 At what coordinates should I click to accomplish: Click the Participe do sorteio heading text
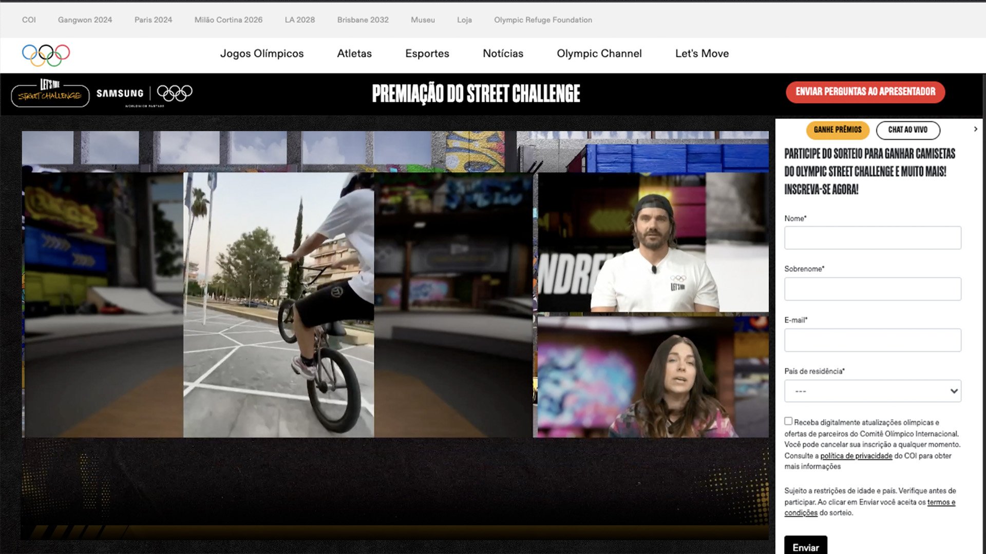(869, 171)
